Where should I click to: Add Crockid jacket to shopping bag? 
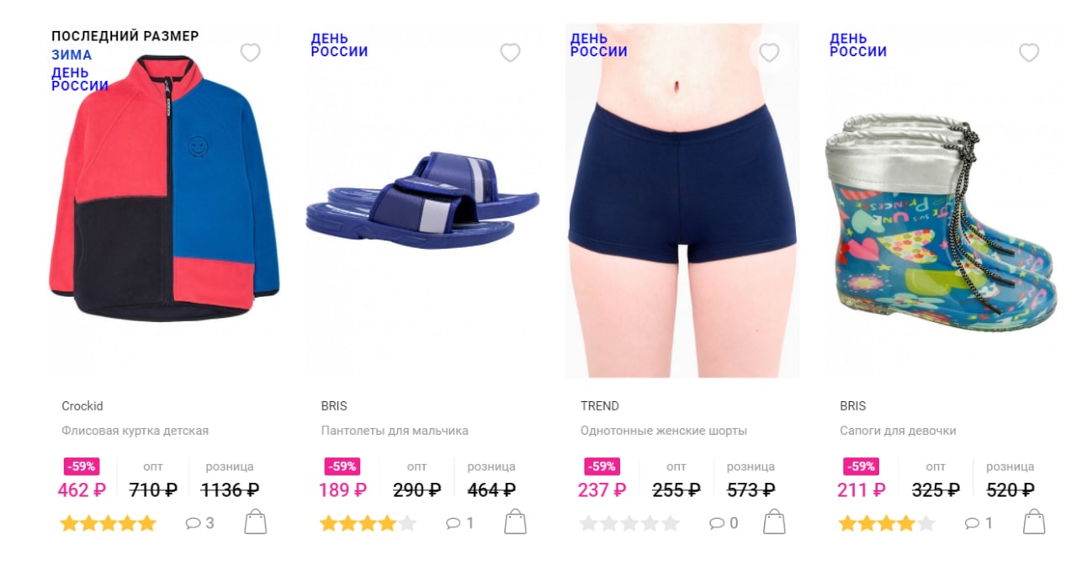click(x=256, y=522)
